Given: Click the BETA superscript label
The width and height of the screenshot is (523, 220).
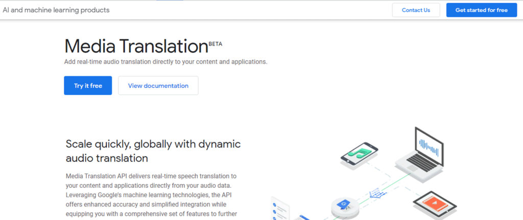Looking at the screenshot, I should [215, 44].
